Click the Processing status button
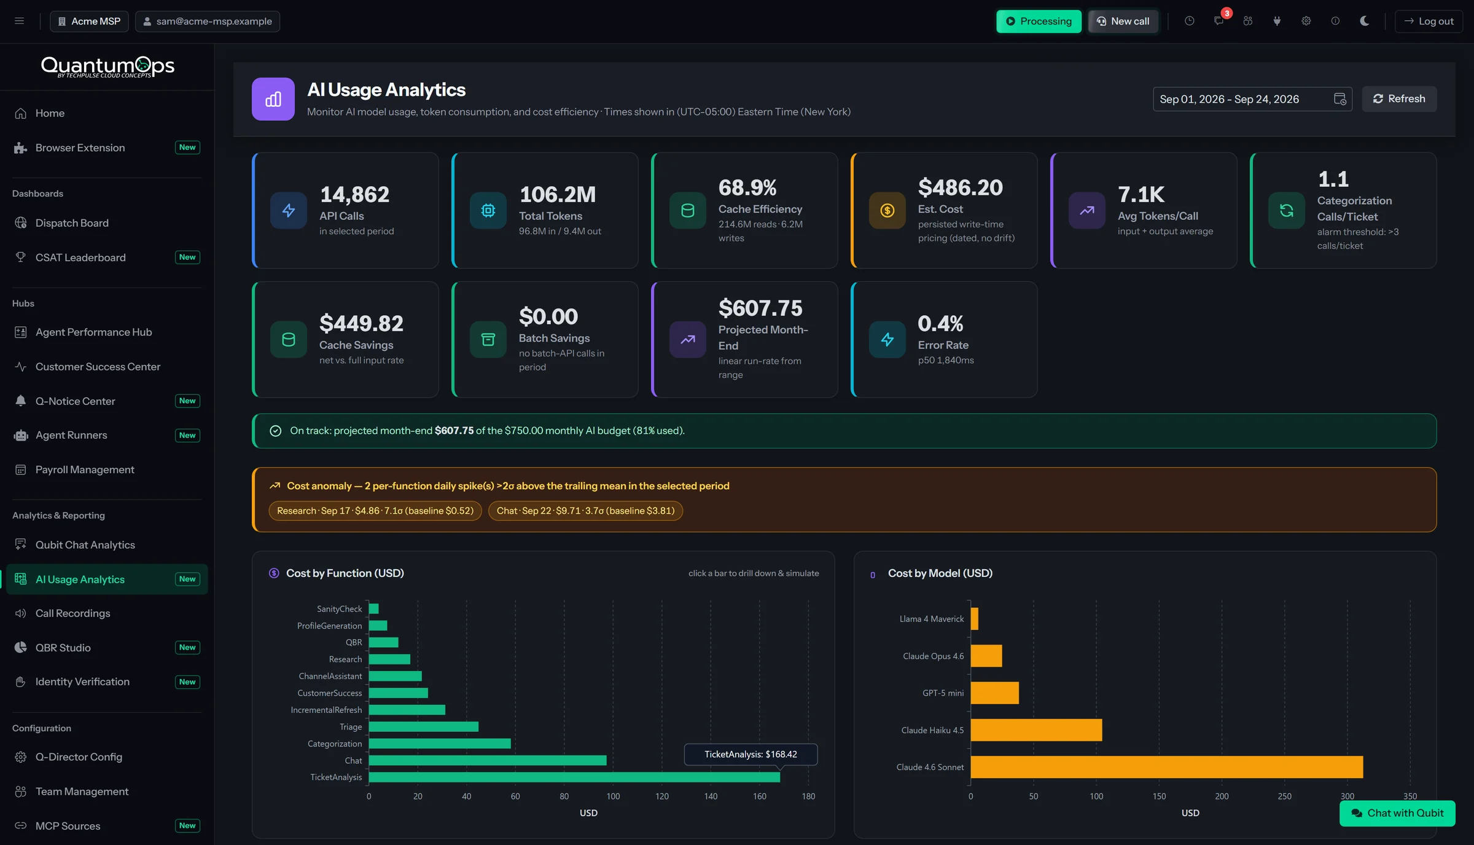Image resolution: width=1474 pixels, height=845 pixels. [x=1039, y=21]
